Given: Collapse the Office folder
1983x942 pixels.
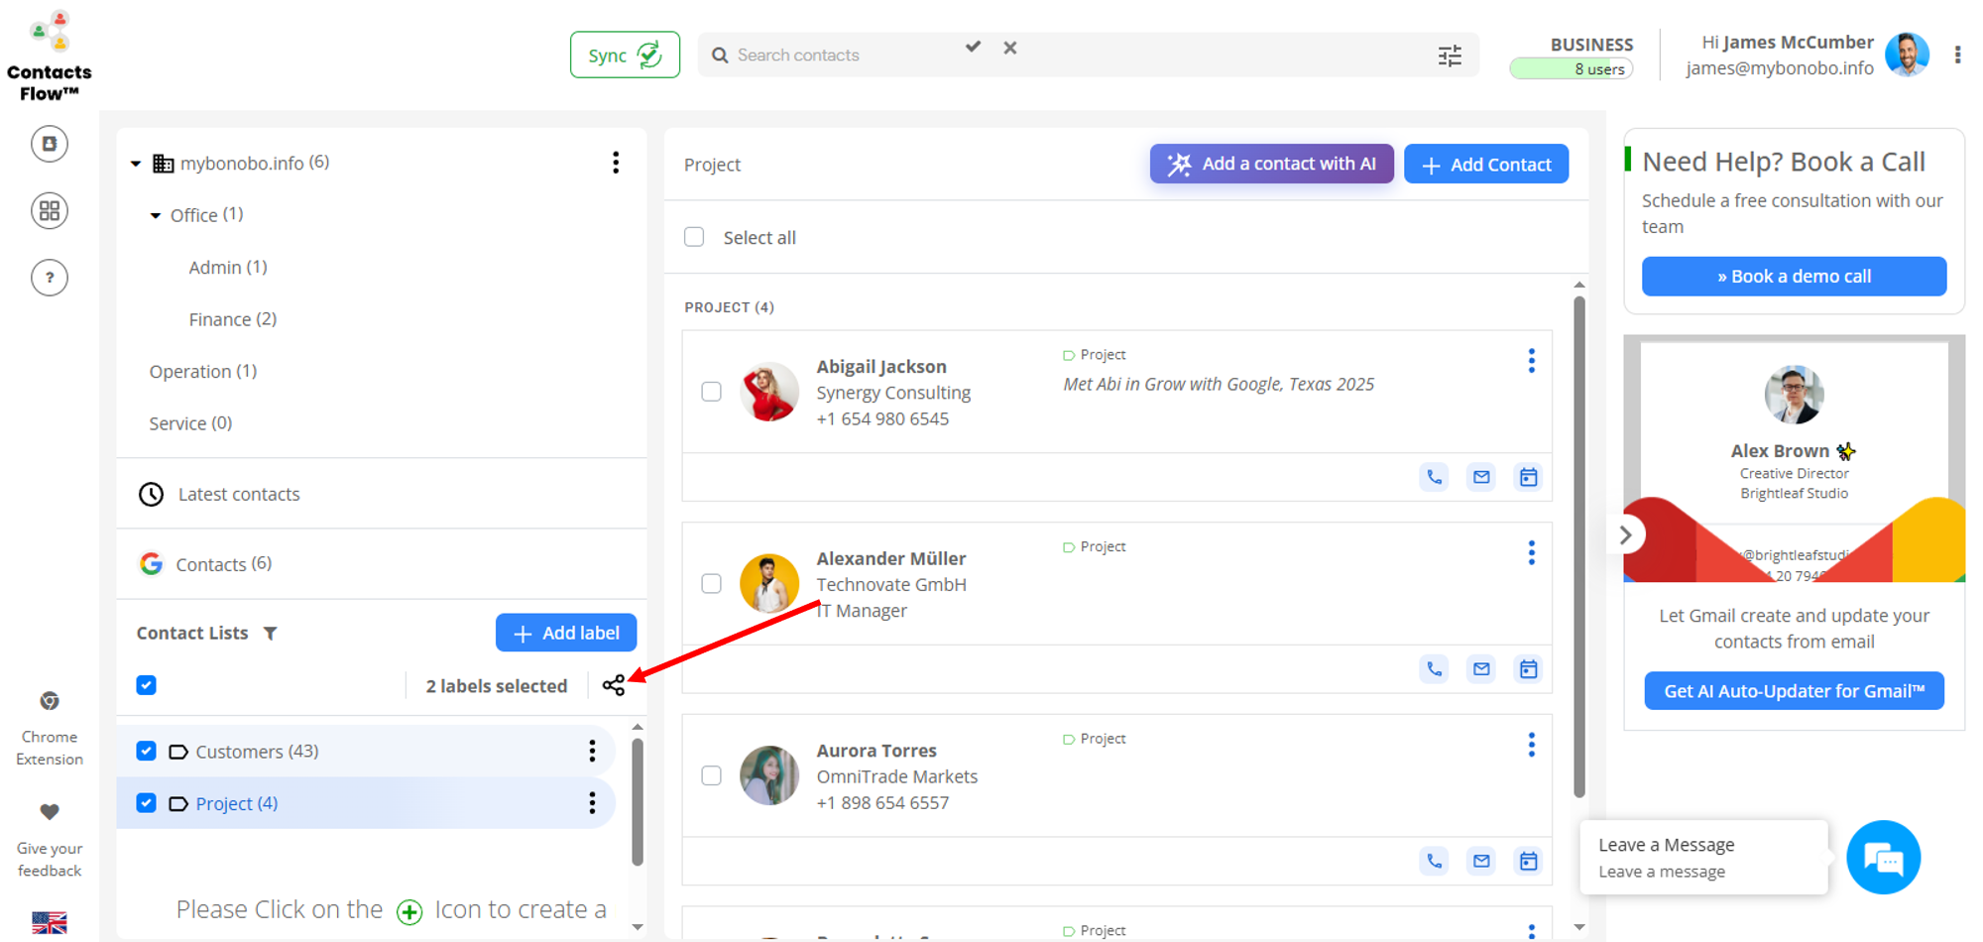Looking at the screenshot, I should pos(156,215).
